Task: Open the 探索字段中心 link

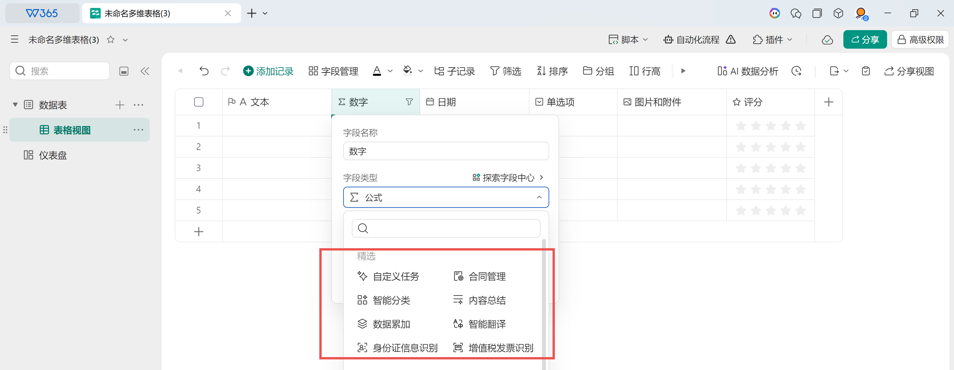Action: coord(508,178)
